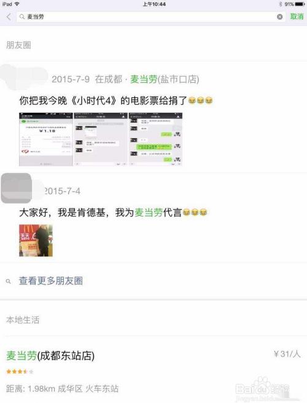Open the second chat screenshot thumbnail
Viewport: 307px width, 403px height.
(101, 139)
